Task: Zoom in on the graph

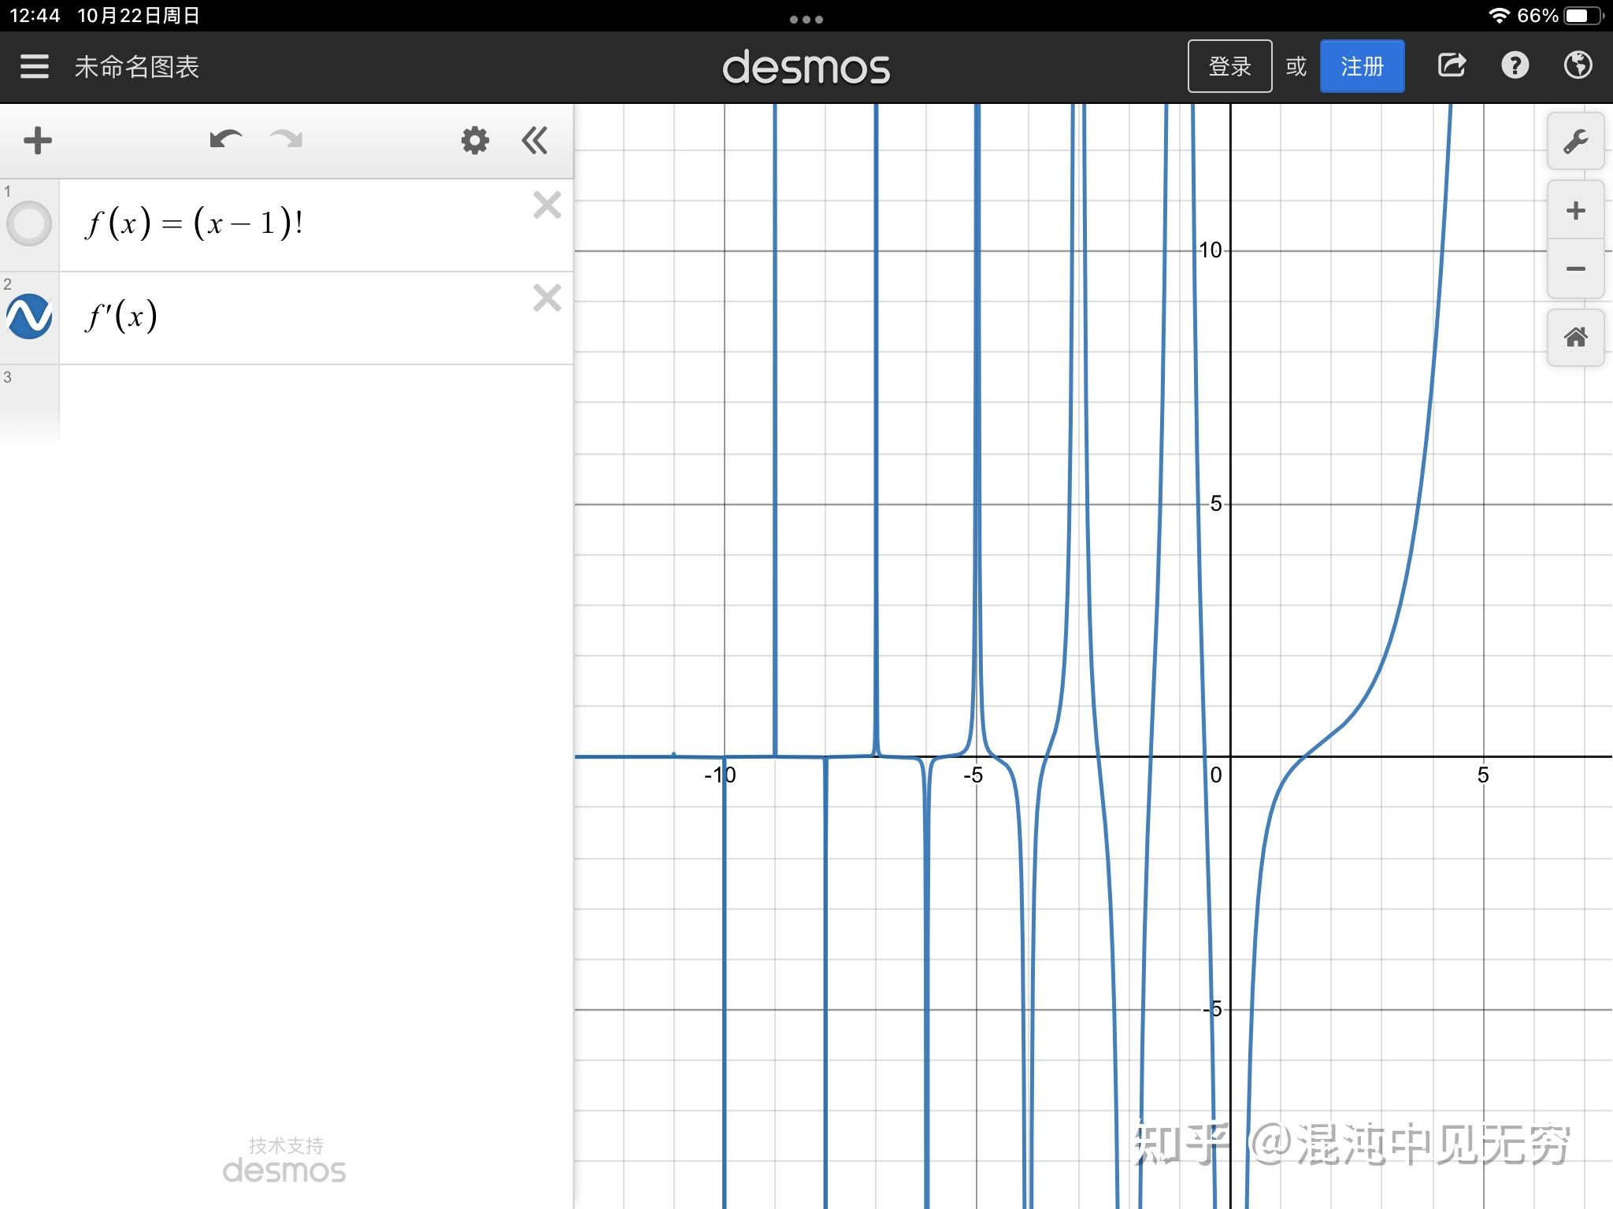Action: click(x=1575, y=210)
